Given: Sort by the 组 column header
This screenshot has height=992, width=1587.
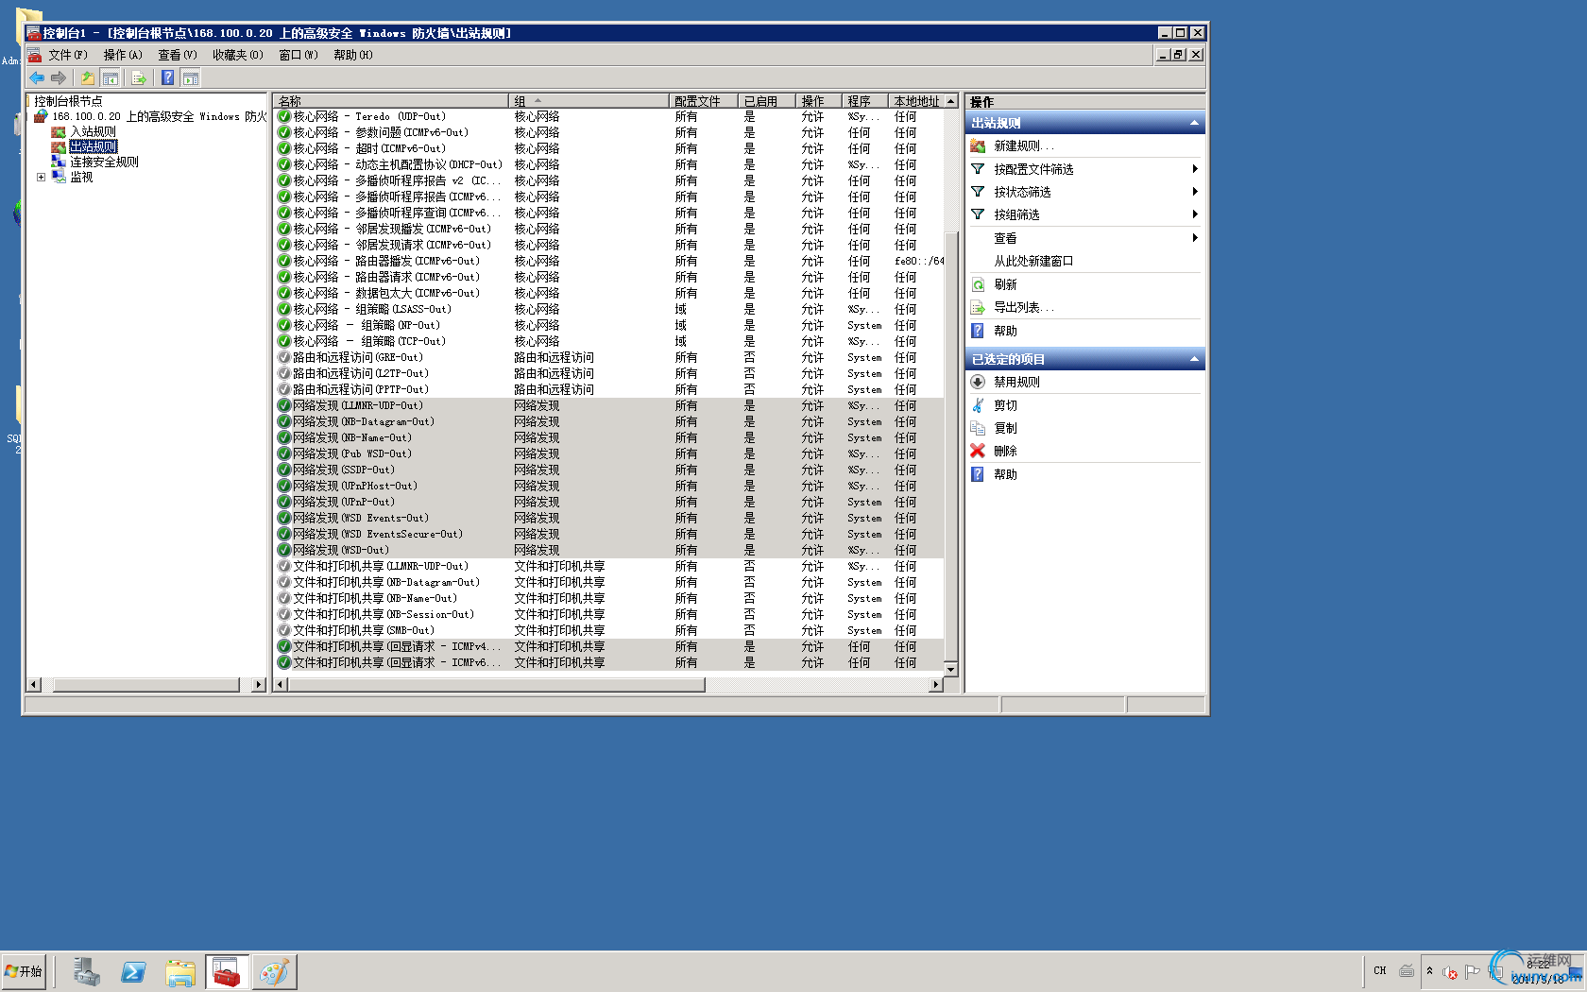Looking at the screenshot, I should (589, 101).
